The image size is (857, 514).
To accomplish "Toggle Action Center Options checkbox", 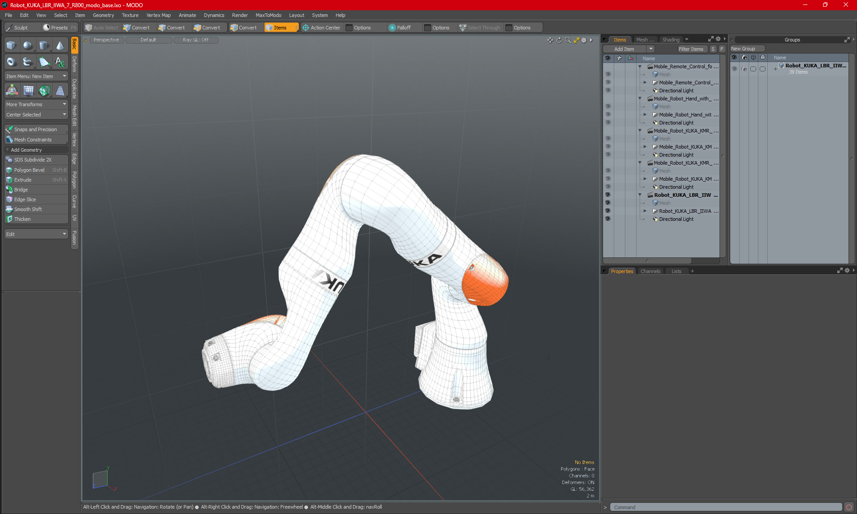I will [x=349, y=28].
